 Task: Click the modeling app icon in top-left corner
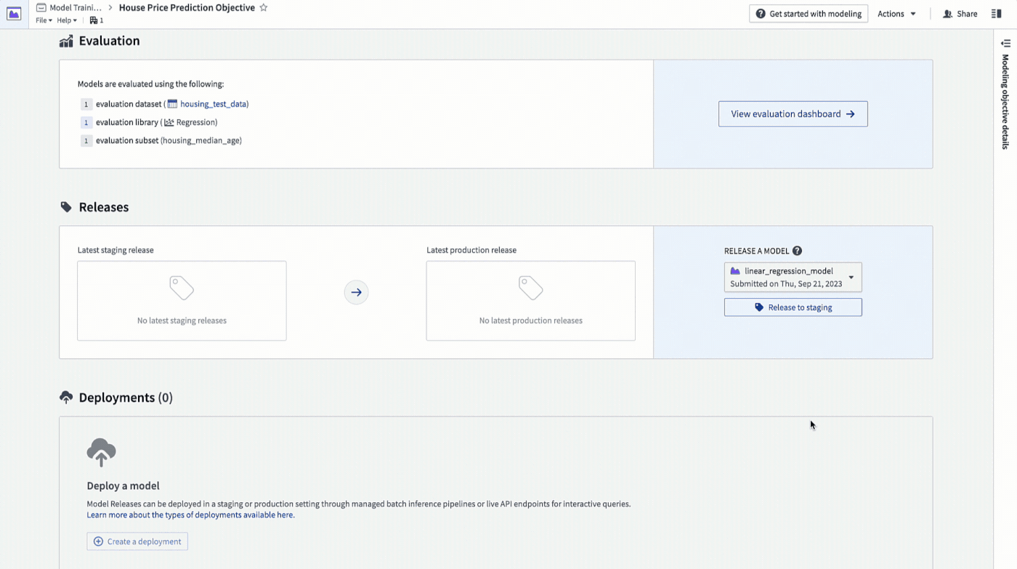pyautogui.click(x=14, y=14)
